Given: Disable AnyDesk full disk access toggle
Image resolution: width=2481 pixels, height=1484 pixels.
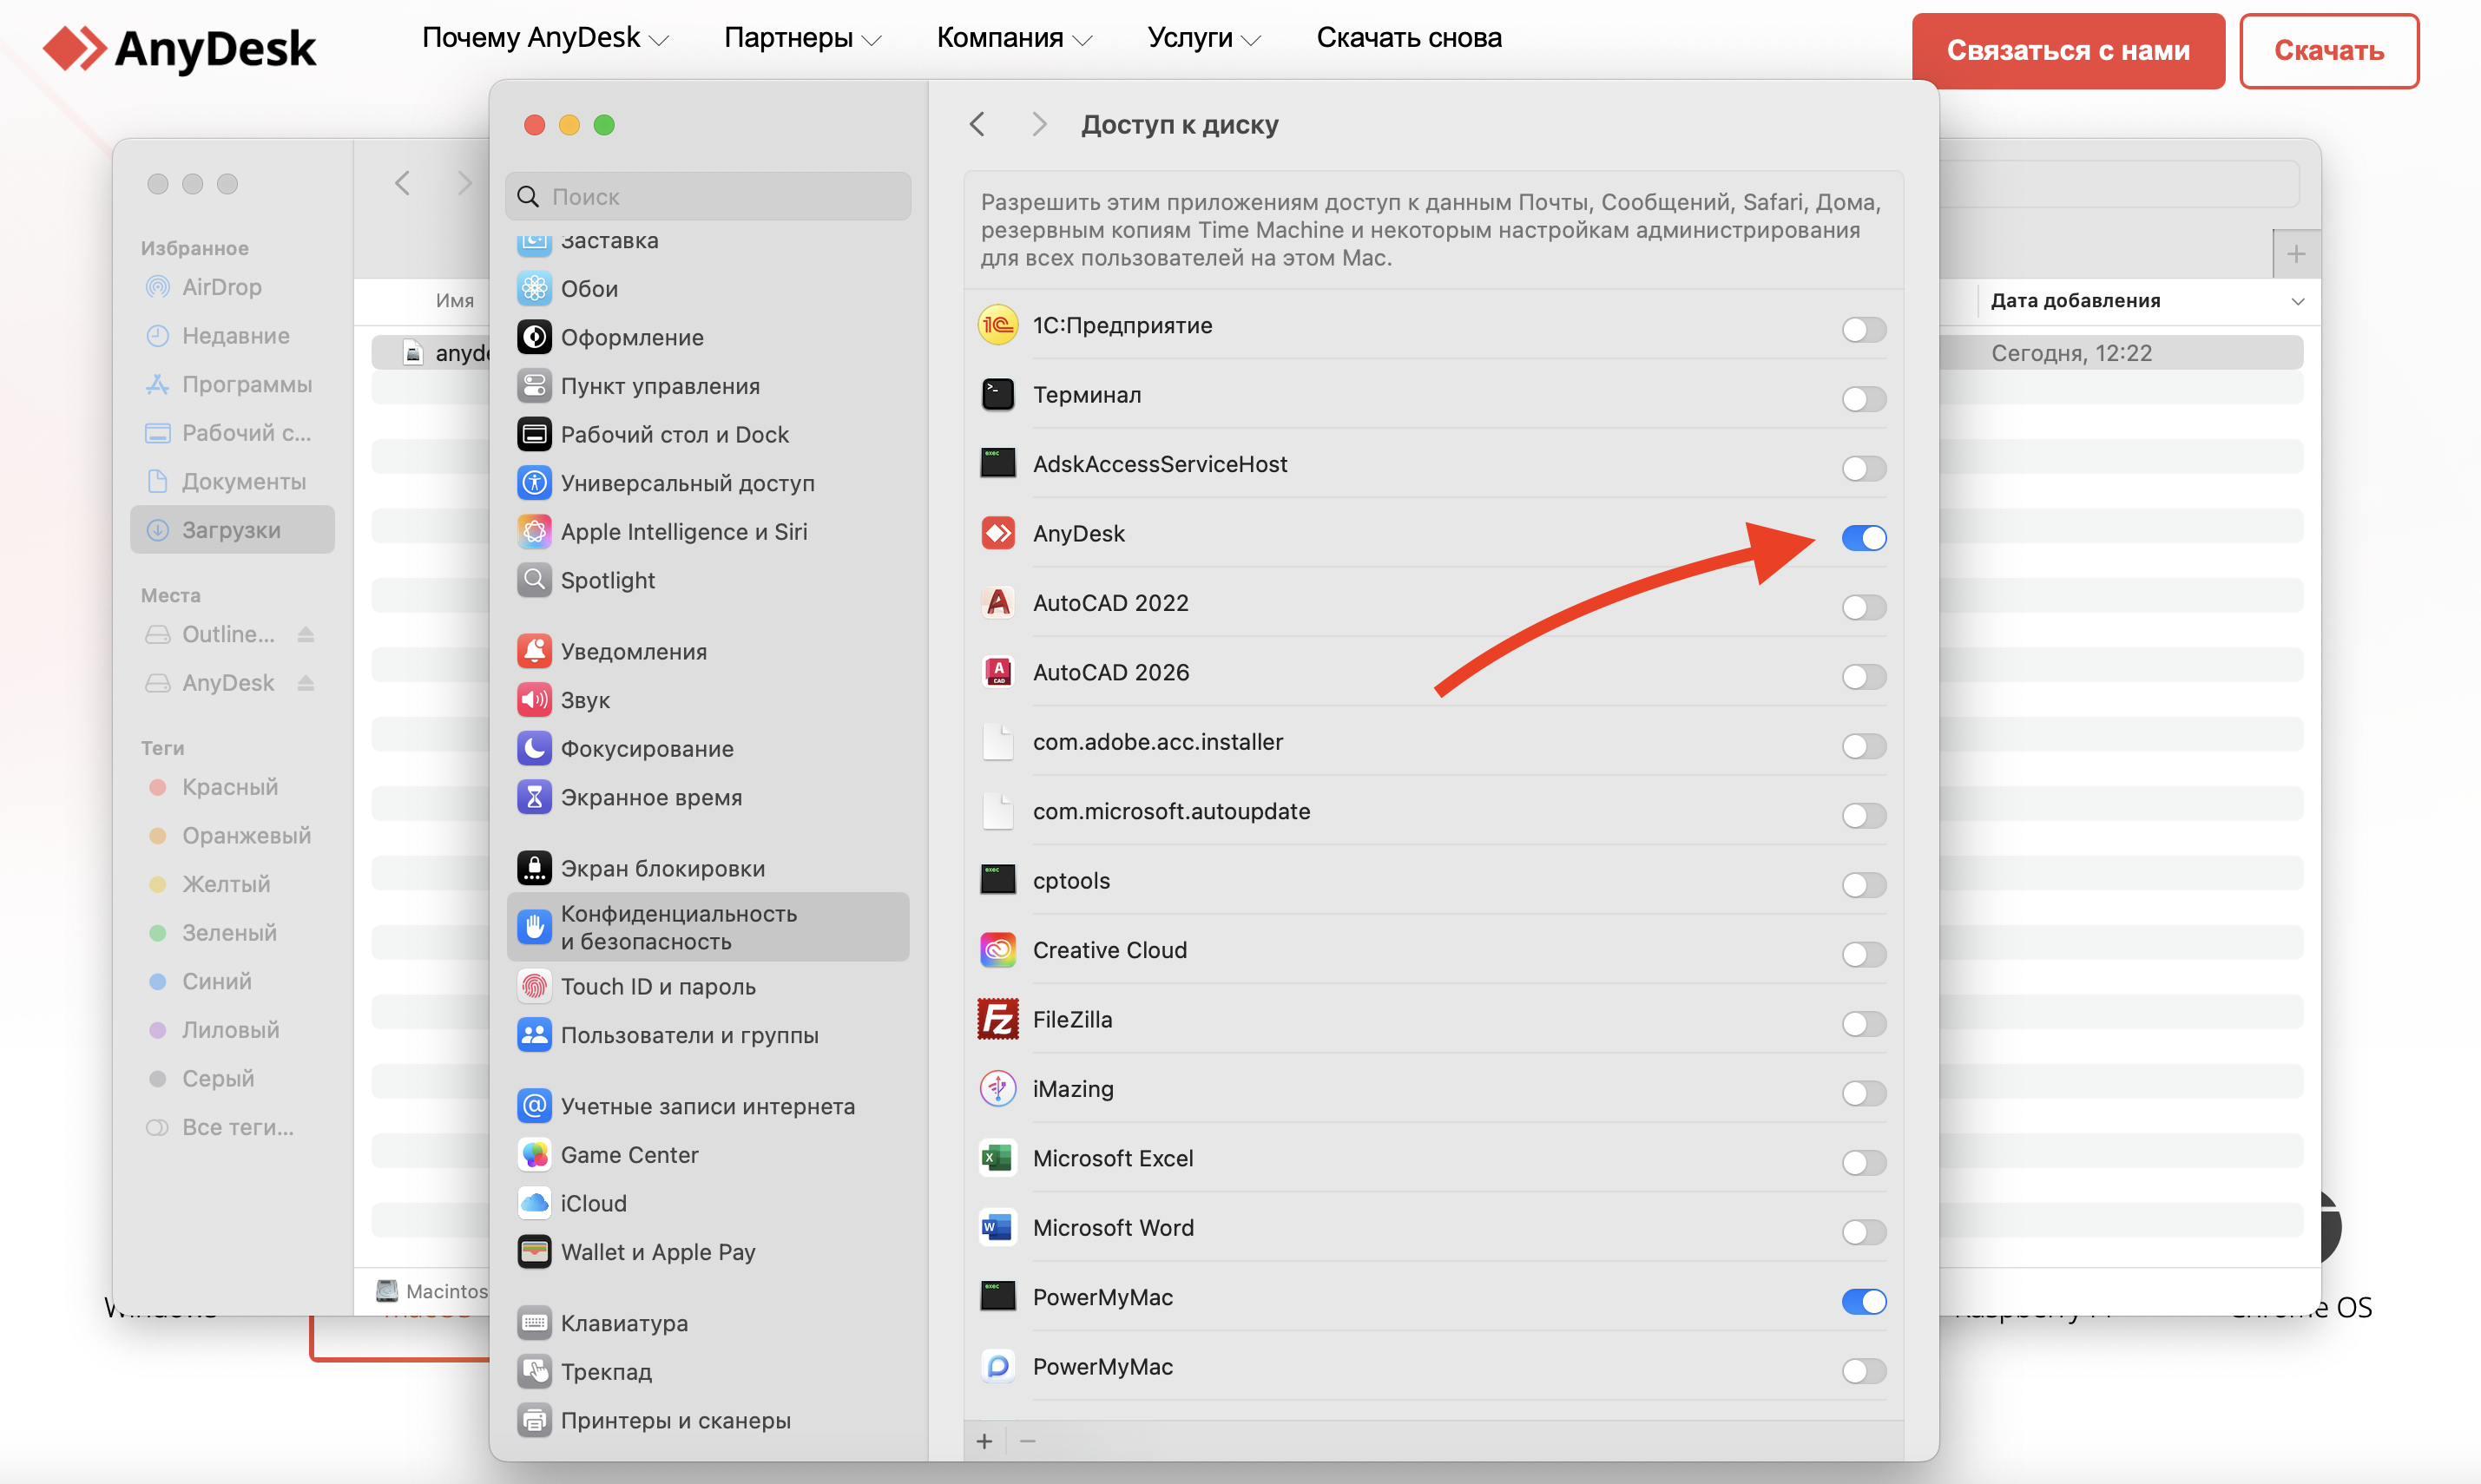Looking at the screenshot, I should coord(1864,537).
